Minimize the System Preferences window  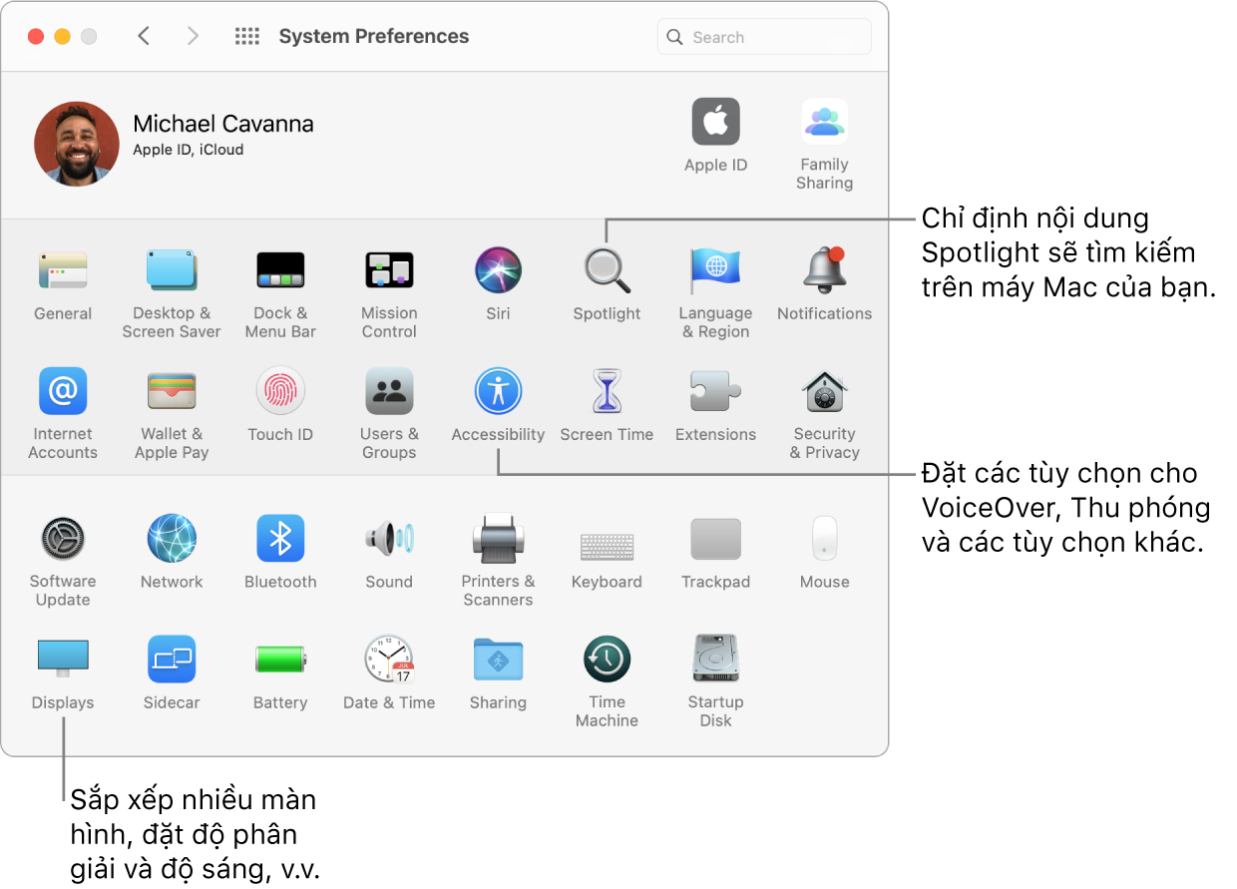tap(62, 37)
